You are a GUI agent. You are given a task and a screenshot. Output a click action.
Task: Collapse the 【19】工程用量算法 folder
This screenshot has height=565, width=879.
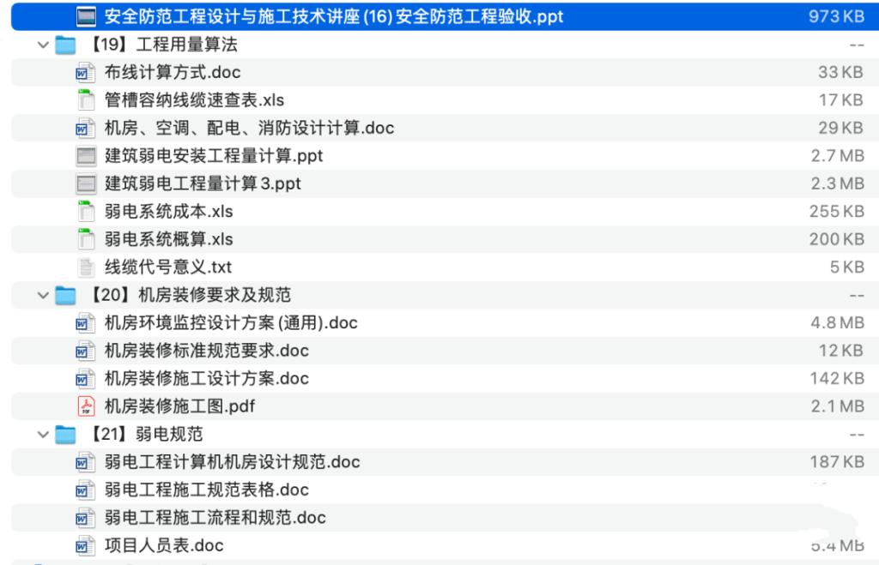coord(42,44)
